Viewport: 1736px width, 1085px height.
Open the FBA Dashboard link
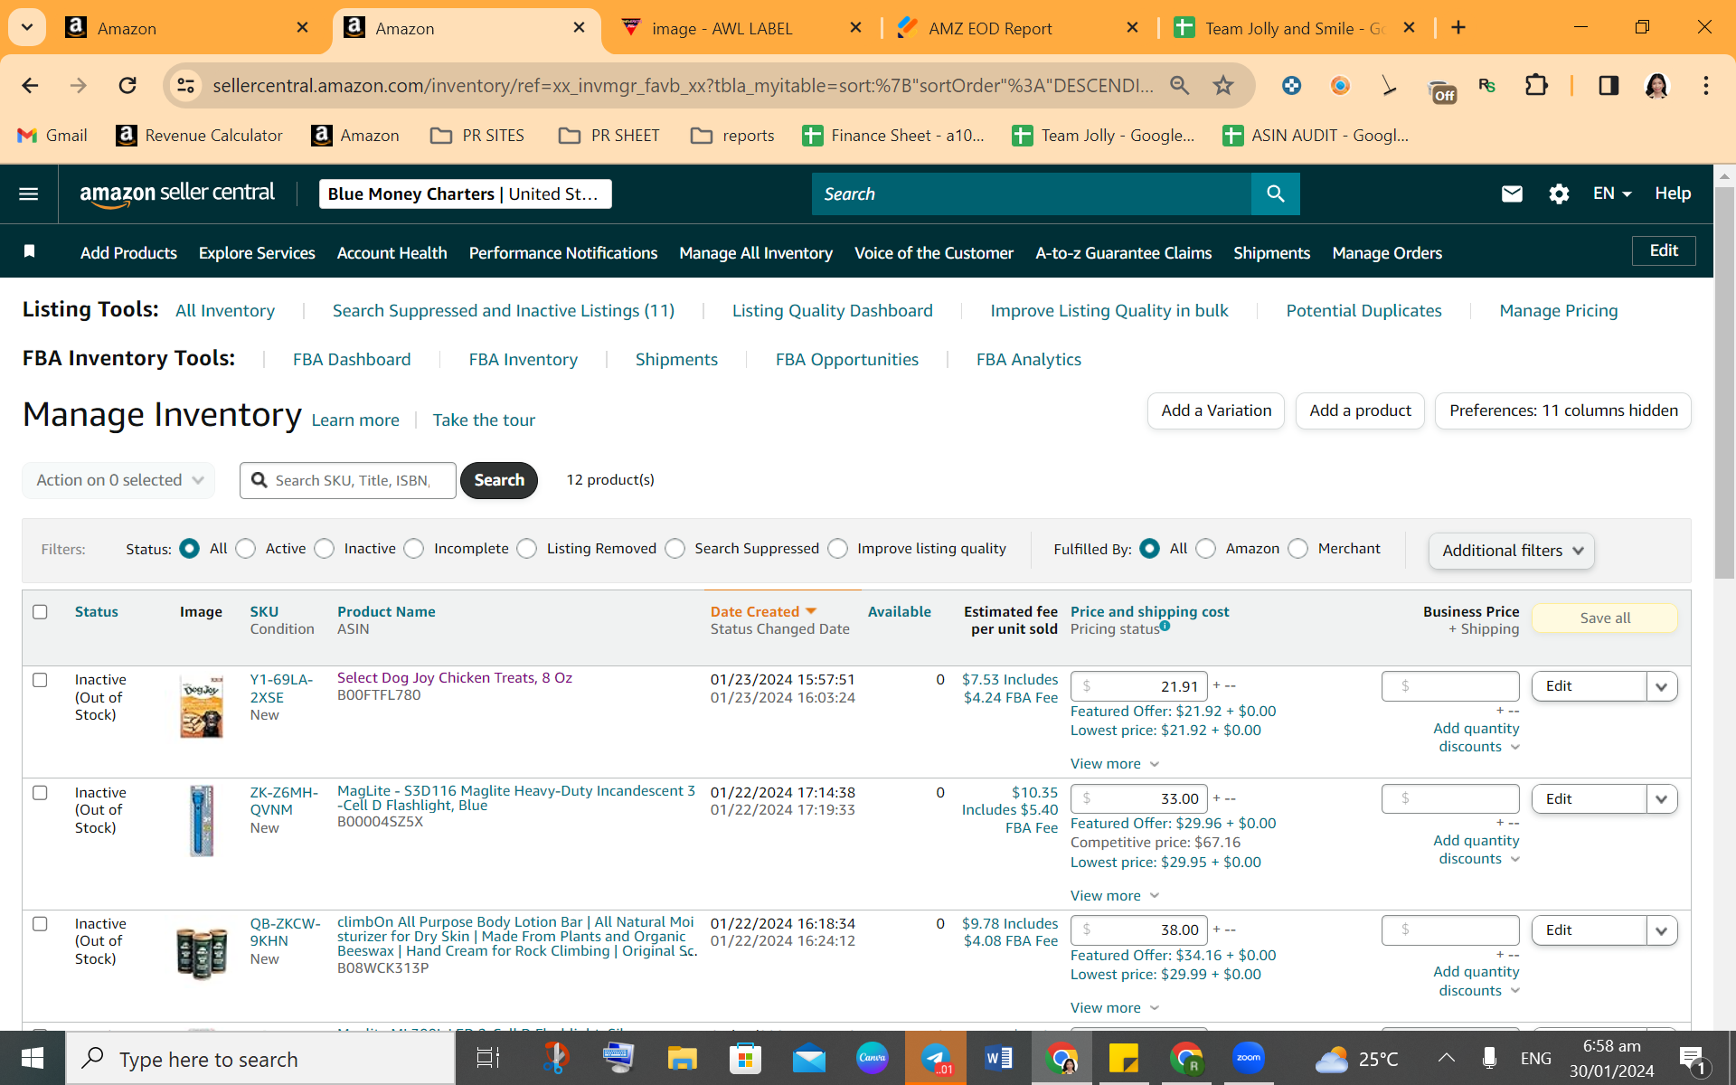pyautogui.click(x=352, y=360)
